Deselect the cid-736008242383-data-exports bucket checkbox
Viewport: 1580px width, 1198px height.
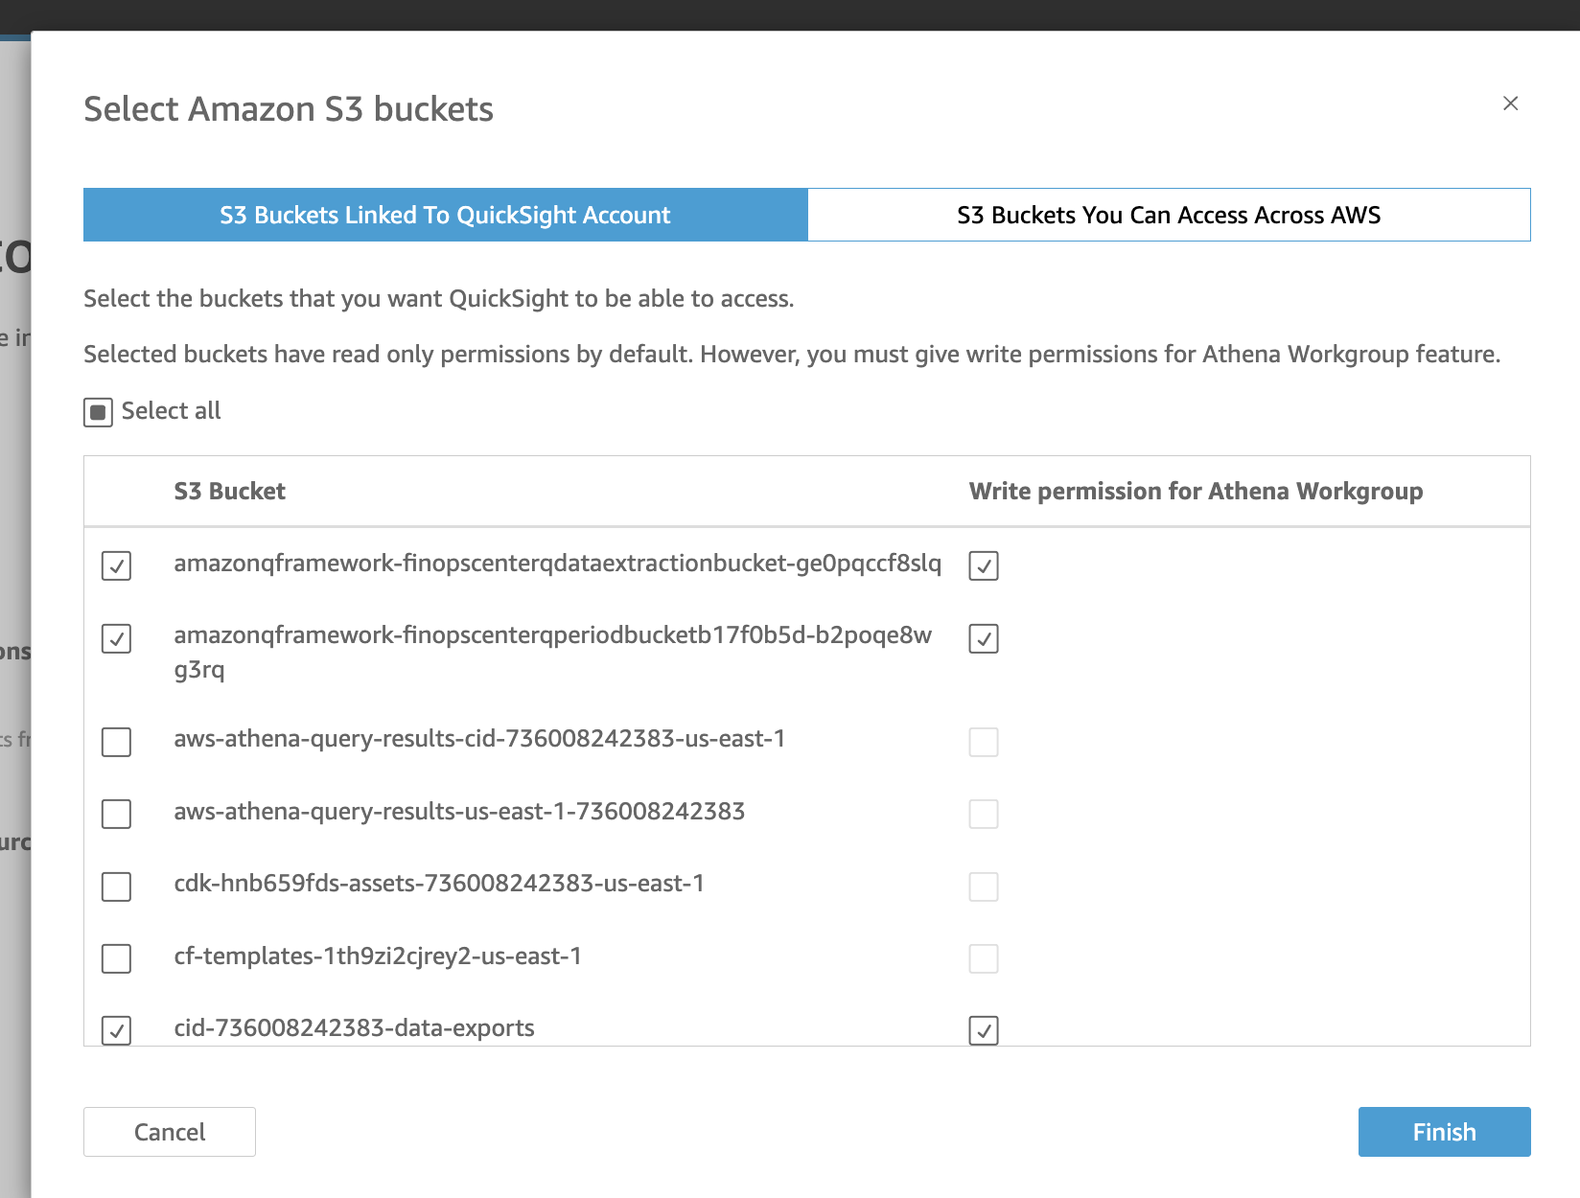117,1030
